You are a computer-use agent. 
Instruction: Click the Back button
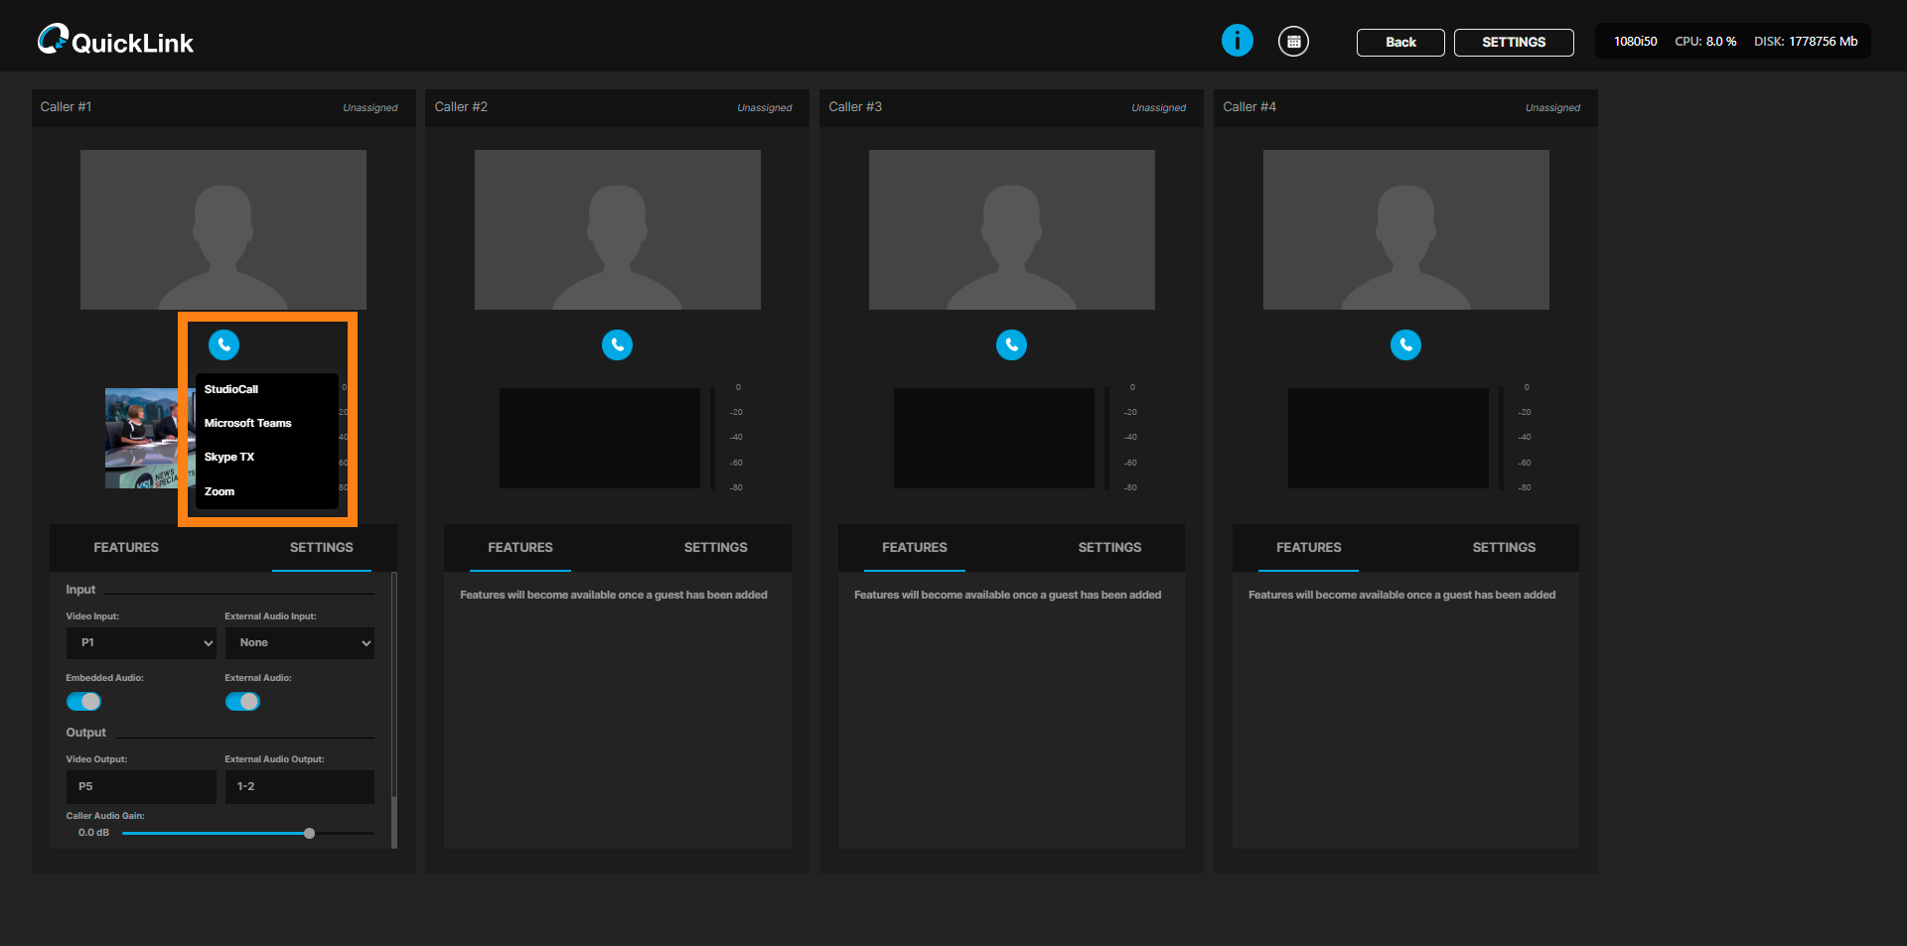pyautogui.click(x=1399, y=43)
